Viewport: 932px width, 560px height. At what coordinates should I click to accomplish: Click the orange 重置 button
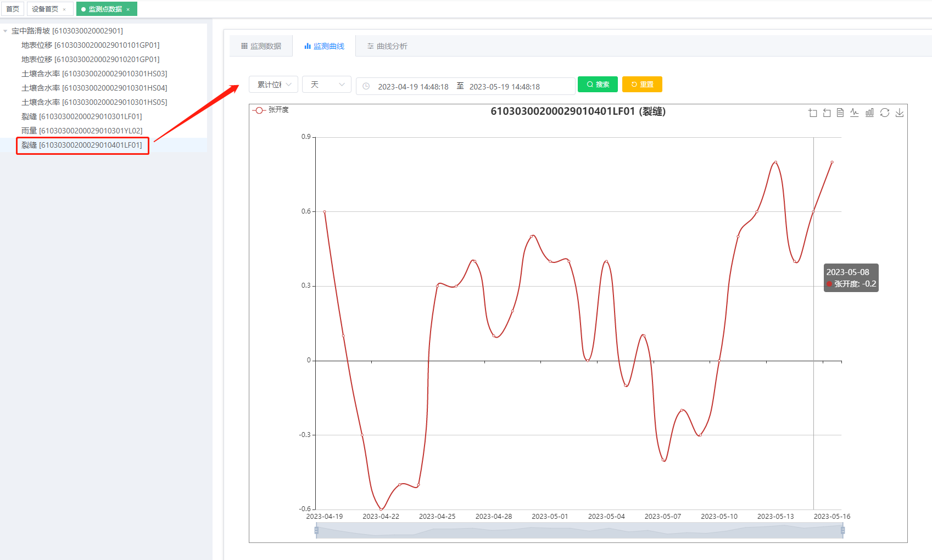[642, 85]
